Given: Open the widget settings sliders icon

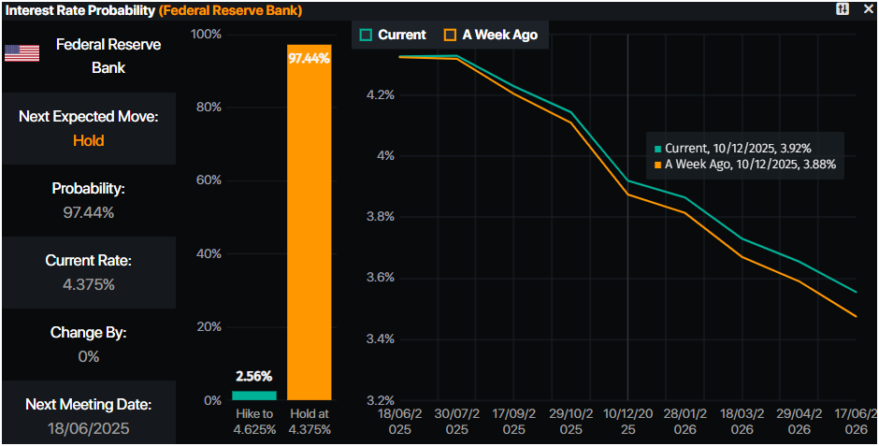Looking at the screenshot, I should [843, 9].
